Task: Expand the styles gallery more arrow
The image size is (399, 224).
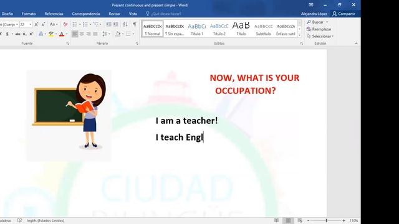Action: 299,35
